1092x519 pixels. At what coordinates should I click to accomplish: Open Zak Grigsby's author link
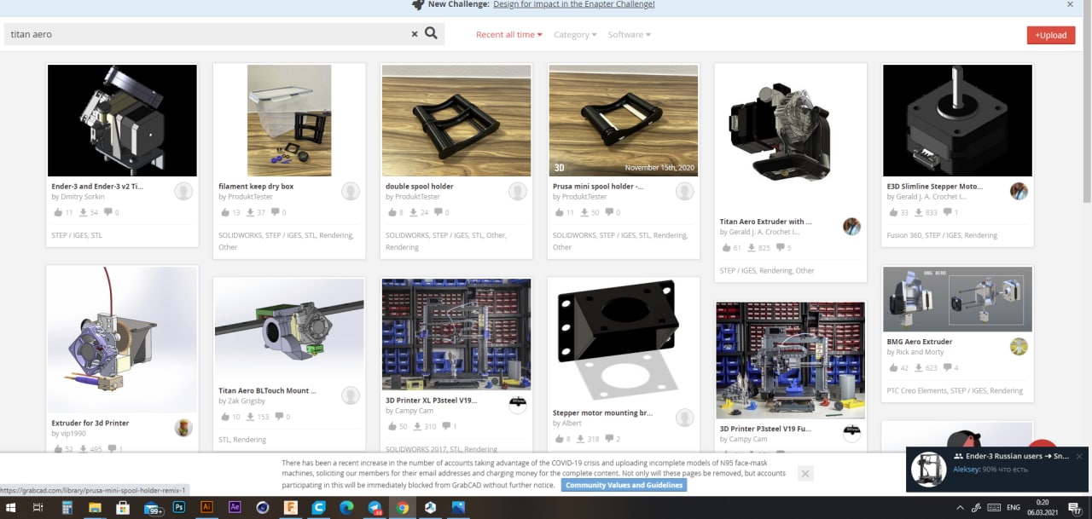[247, 401]
